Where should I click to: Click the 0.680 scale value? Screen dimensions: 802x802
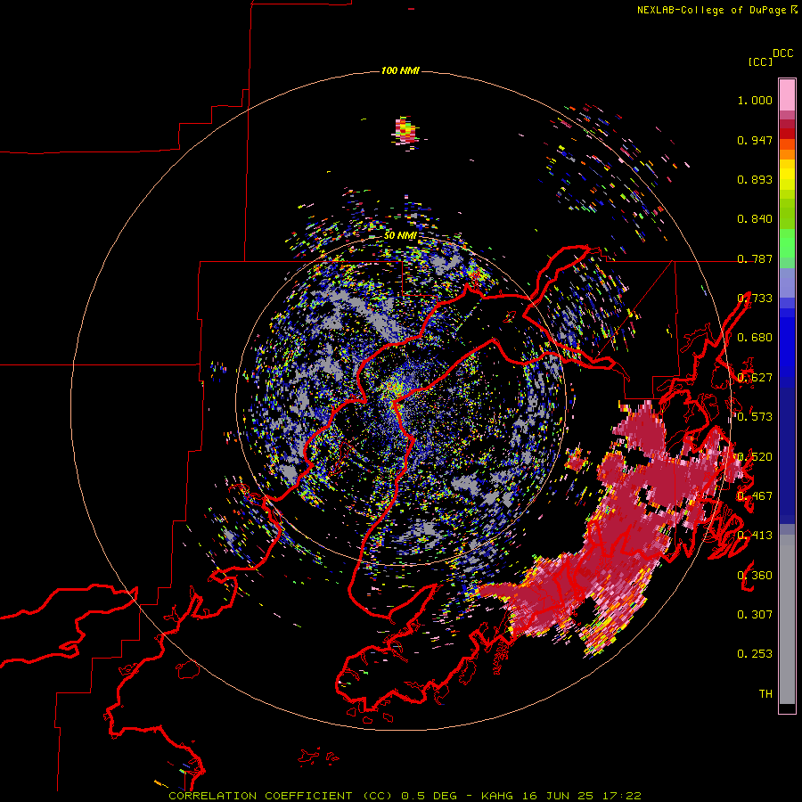pos(755,338)
